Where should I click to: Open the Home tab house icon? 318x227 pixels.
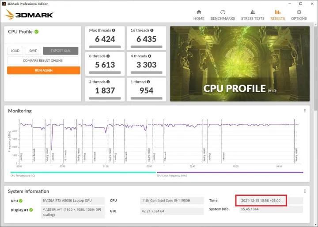[199, 12]
